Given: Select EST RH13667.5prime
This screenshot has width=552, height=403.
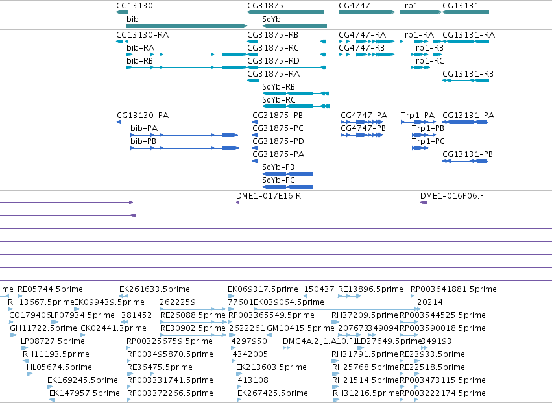Looking at the screenshot, I should click(41, 302).
